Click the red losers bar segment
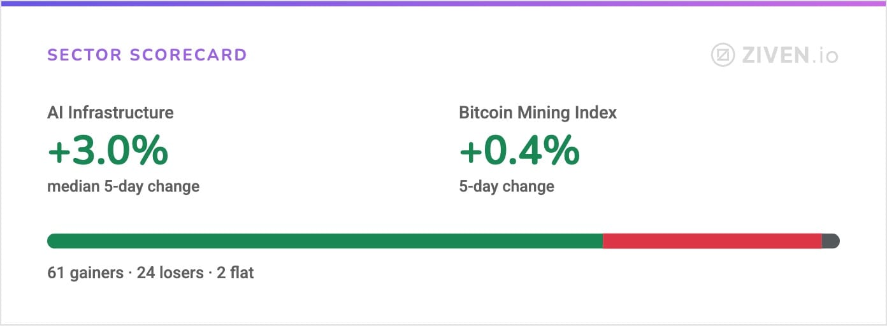Viewport: 887px width, 326px height. coord(712,241)
